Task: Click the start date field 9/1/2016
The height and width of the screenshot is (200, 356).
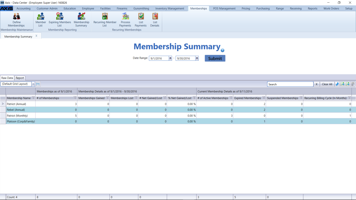Action: pos(159,58)
